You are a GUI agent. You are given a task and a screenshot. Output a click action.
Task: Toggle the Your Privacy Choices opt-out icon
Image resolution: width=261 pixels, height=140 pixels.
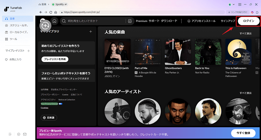click(x=61, y=104)
